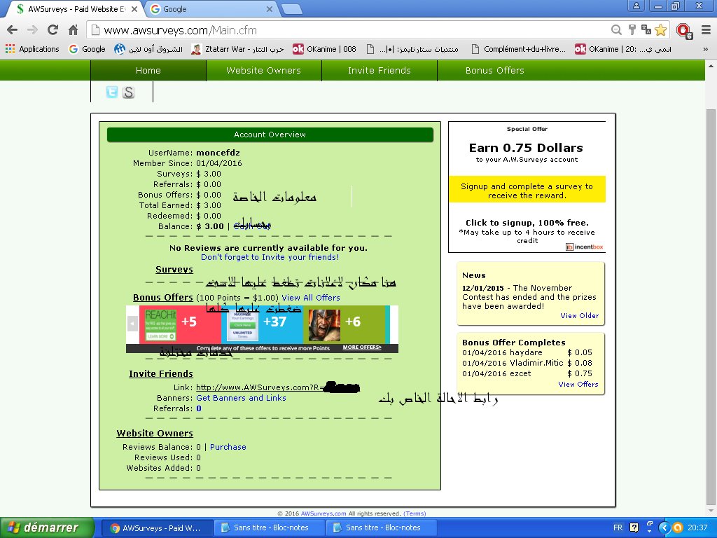Open the Chrome hamburger menu
The height and width of the screenshot is (538, 717).
pyautogui.click(x=706, y=30)
